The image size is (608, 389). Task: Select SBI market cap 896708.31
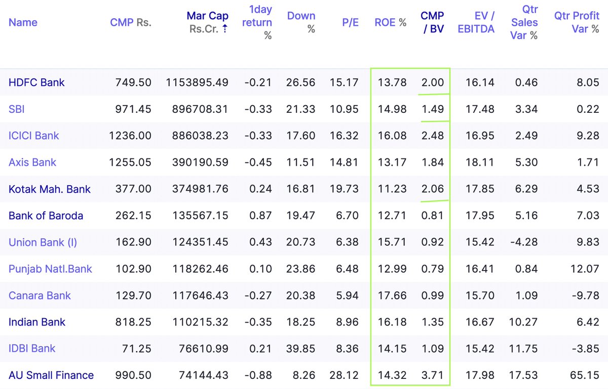[200, 109]
